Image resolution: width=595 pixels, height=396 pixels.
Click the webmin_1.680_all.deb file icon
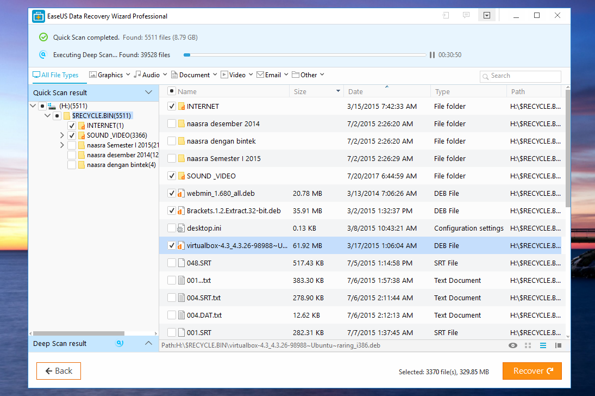(x=181, y=194)
